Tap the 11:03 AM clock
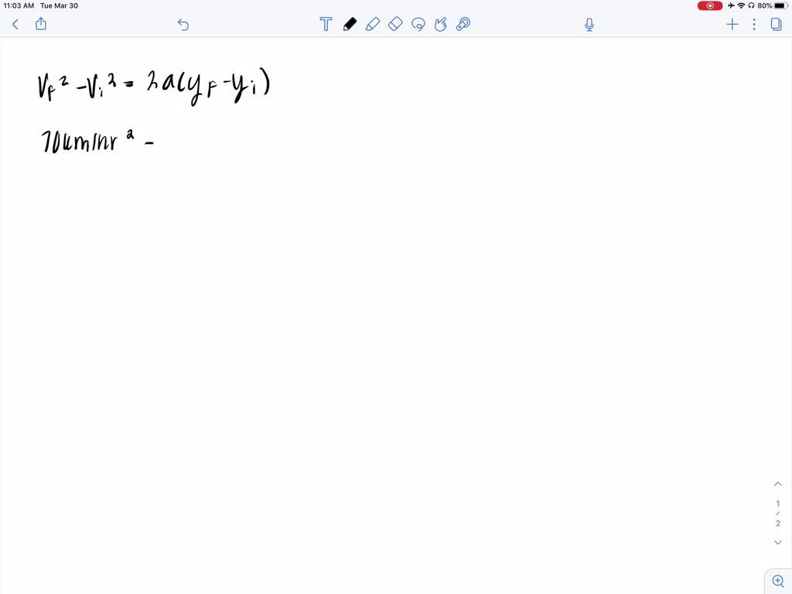 pos(19,5)
